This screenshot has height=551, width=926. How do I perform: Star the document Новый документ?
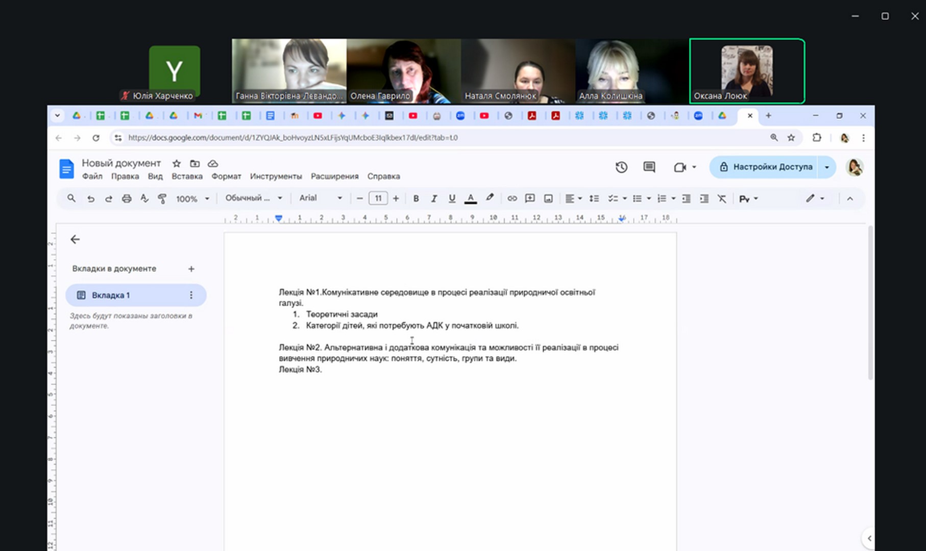[177, 164]
